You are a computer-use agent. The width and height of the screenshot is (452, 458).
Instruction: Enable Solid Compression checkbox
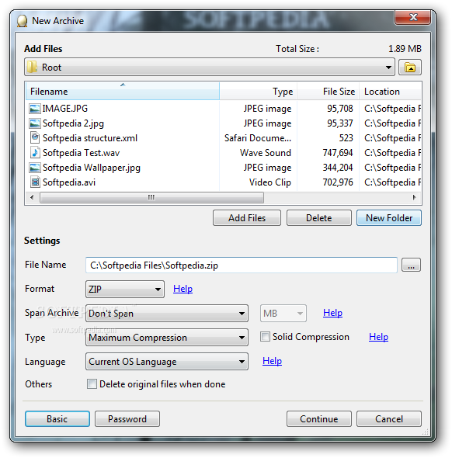(265, 336)
